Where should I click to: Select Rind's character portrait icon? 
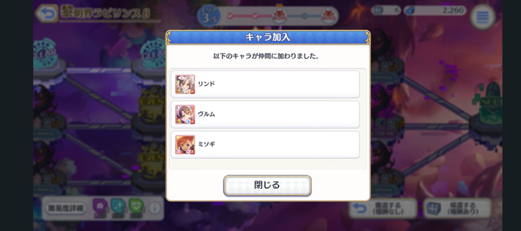tap(185, 84)
